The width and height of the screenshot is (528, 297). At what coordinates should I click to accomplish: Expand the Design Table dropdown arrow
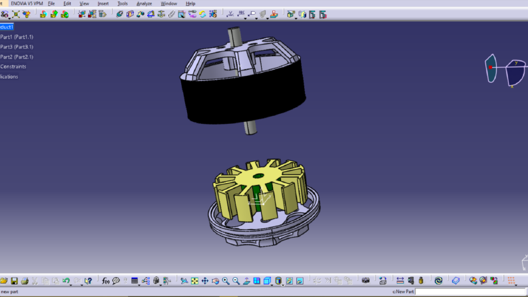[x=139, y=285]
